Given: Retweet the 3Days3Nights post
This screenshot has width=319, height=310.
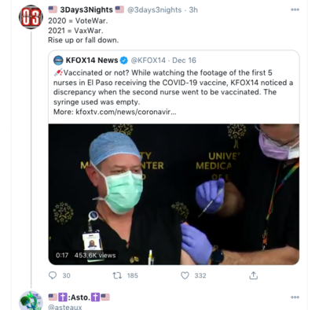Looking at the screenshot, I should pyautogui.click(x=117, y=275).
